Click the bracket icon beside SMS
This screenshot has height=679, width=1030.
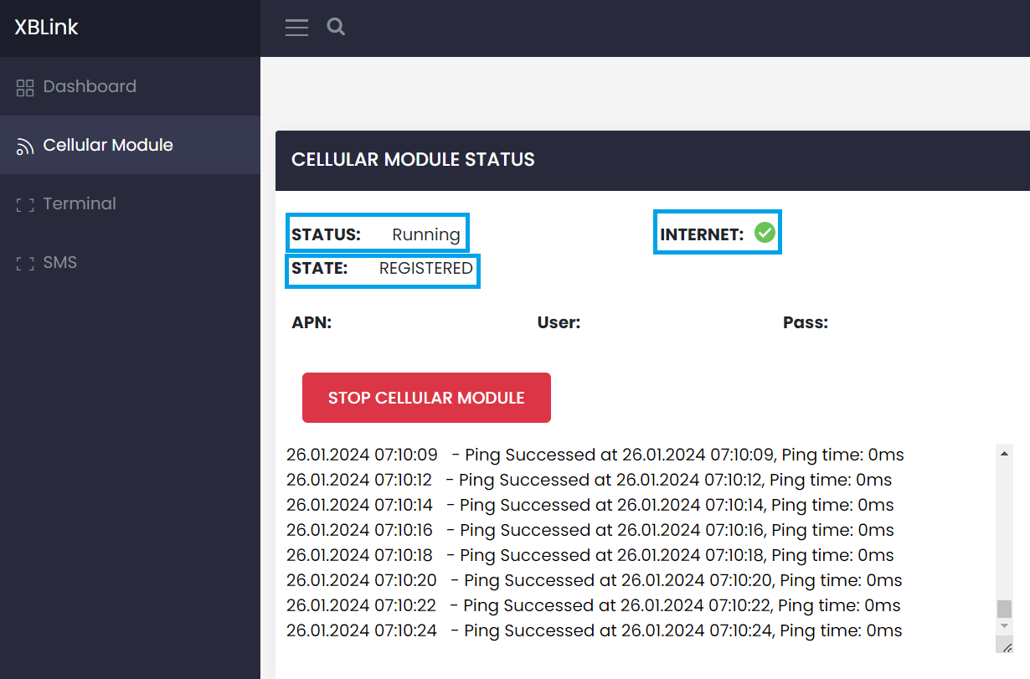(25, 263)
